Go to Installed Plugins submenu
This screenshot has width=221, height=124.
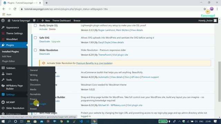click(10, 52)
